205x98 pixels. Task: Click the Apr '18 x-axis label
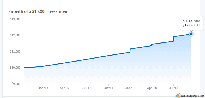[152, 88]
